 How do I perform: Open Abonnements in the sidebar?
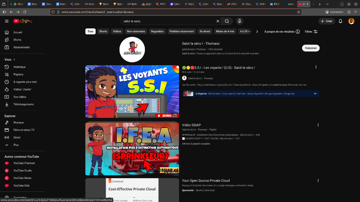[22, 47]
